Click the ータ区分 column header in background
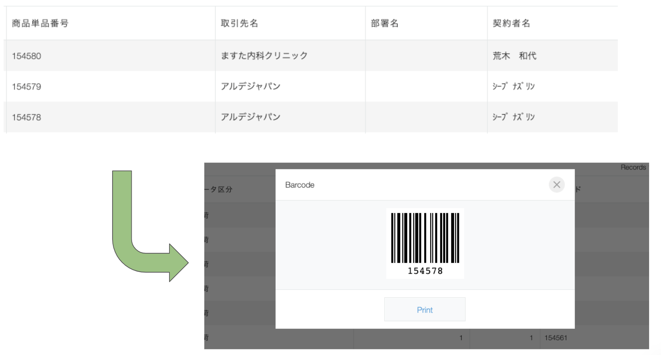661x355 pixels. point(218,189)
